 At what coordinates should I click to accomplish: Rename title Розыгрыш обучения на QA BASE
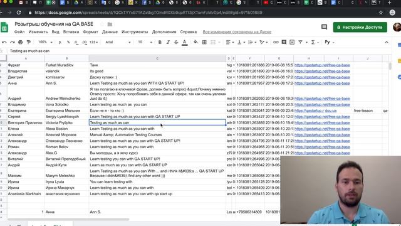tap(54, 24)
